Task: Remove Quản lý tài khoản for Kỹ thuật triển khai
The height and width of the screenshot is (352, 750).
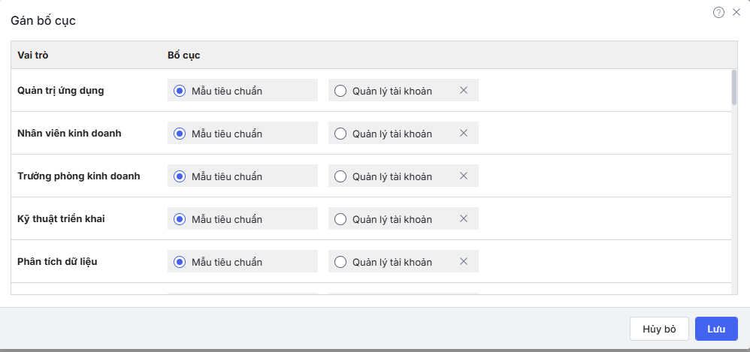Action: [464, 219]
